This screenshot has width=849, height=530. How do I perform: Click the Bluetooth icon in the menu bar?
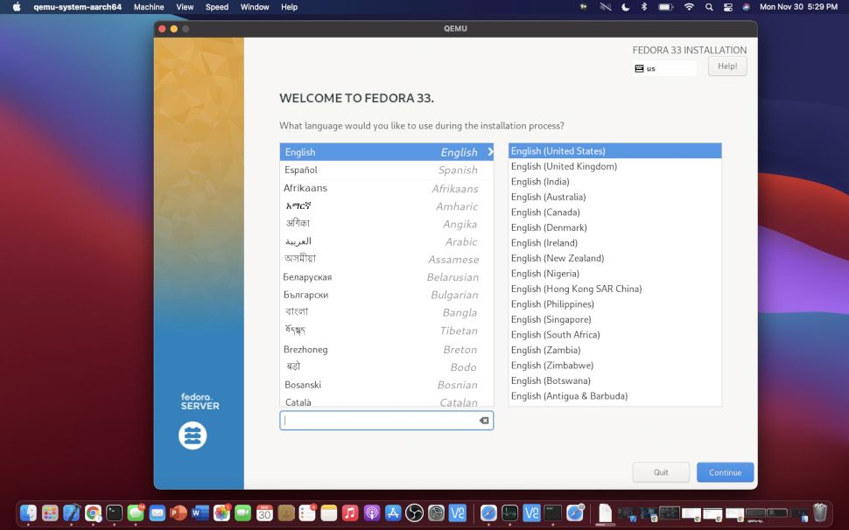coord(643,7)
